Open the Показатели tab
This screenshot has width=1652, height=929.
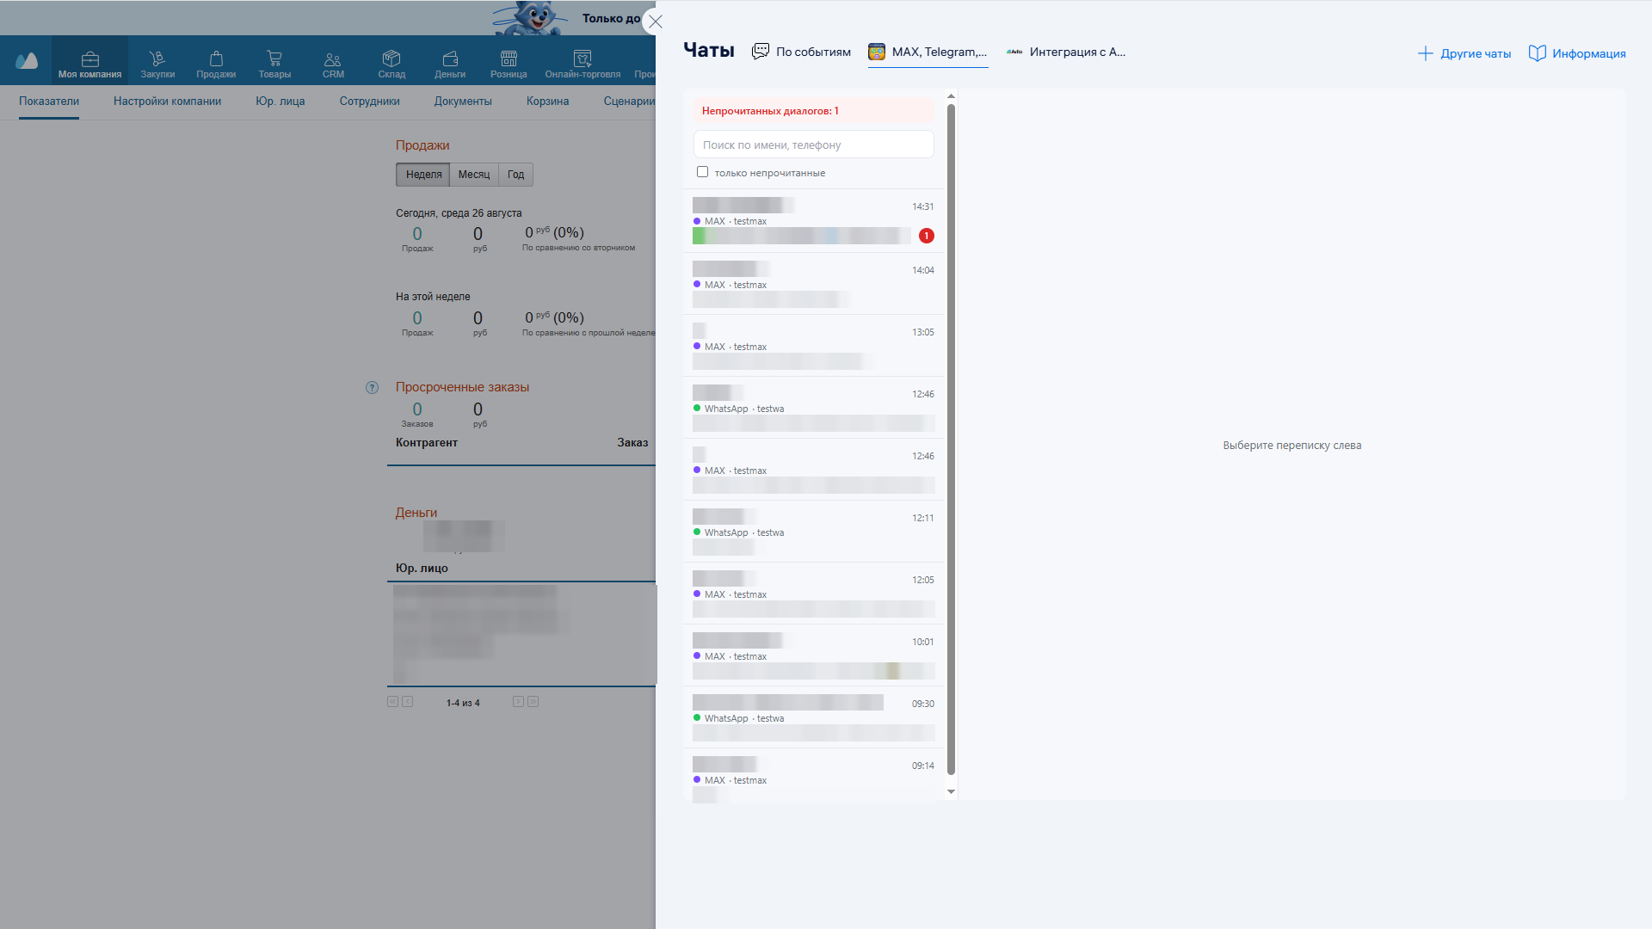coord(49,102)
